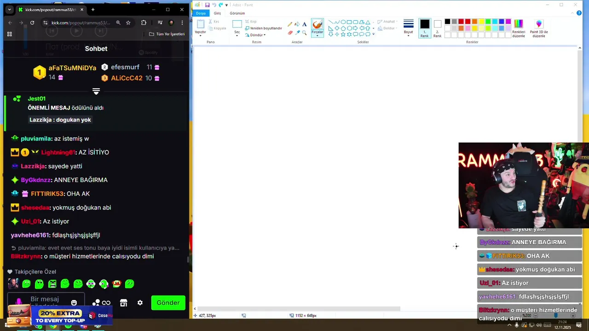Click the chat message input field

46,302
